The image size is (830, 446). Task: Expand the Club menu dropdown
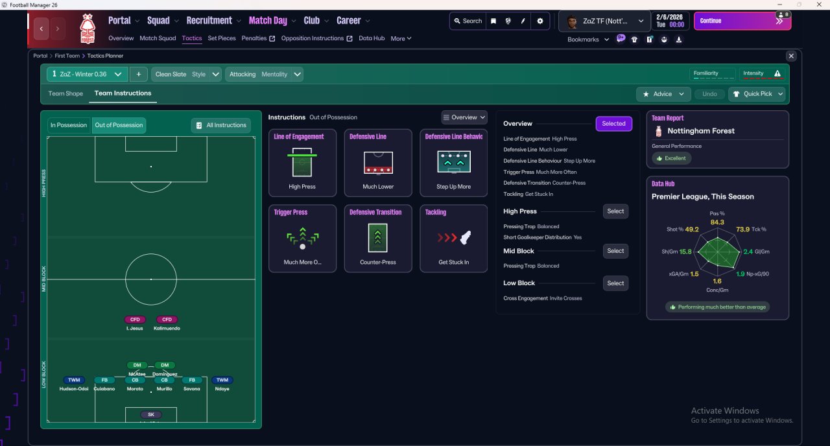tap(316, 21)
